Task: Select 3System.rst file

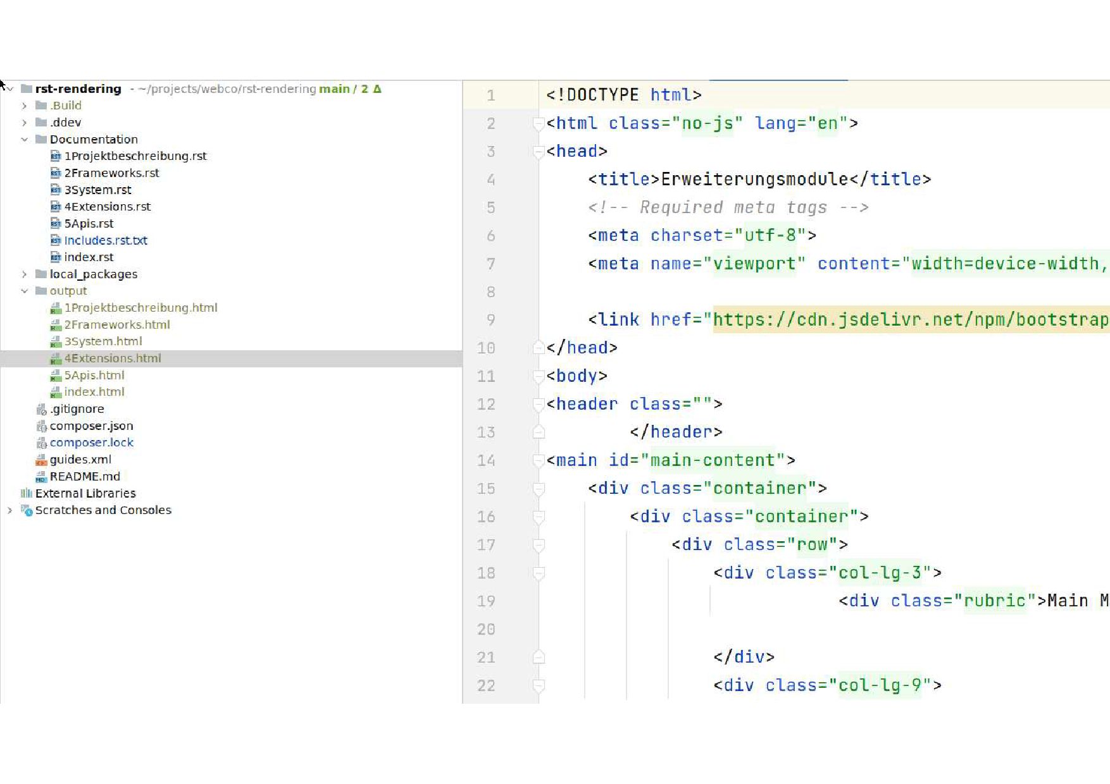Action: [97, 190]
